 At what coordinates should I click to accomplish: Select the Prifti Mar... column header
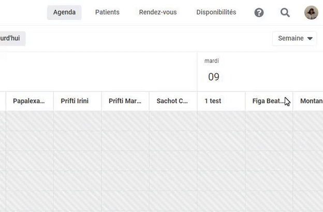click(125, 101)
